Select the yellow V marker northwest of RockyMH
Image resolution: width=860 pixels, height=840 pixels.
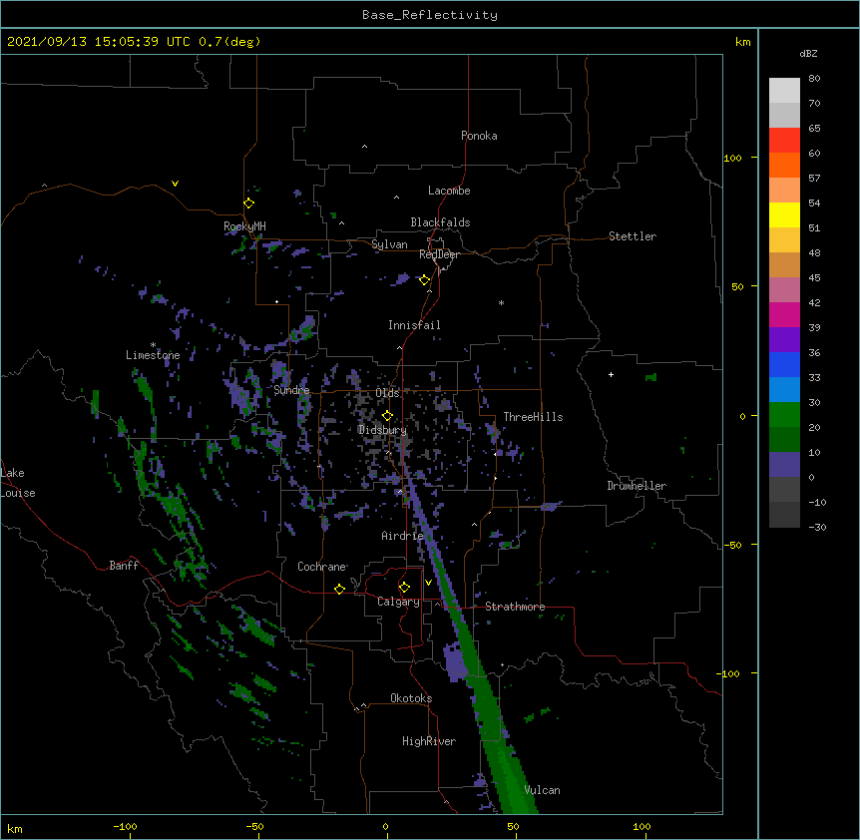tap(175, 184)
